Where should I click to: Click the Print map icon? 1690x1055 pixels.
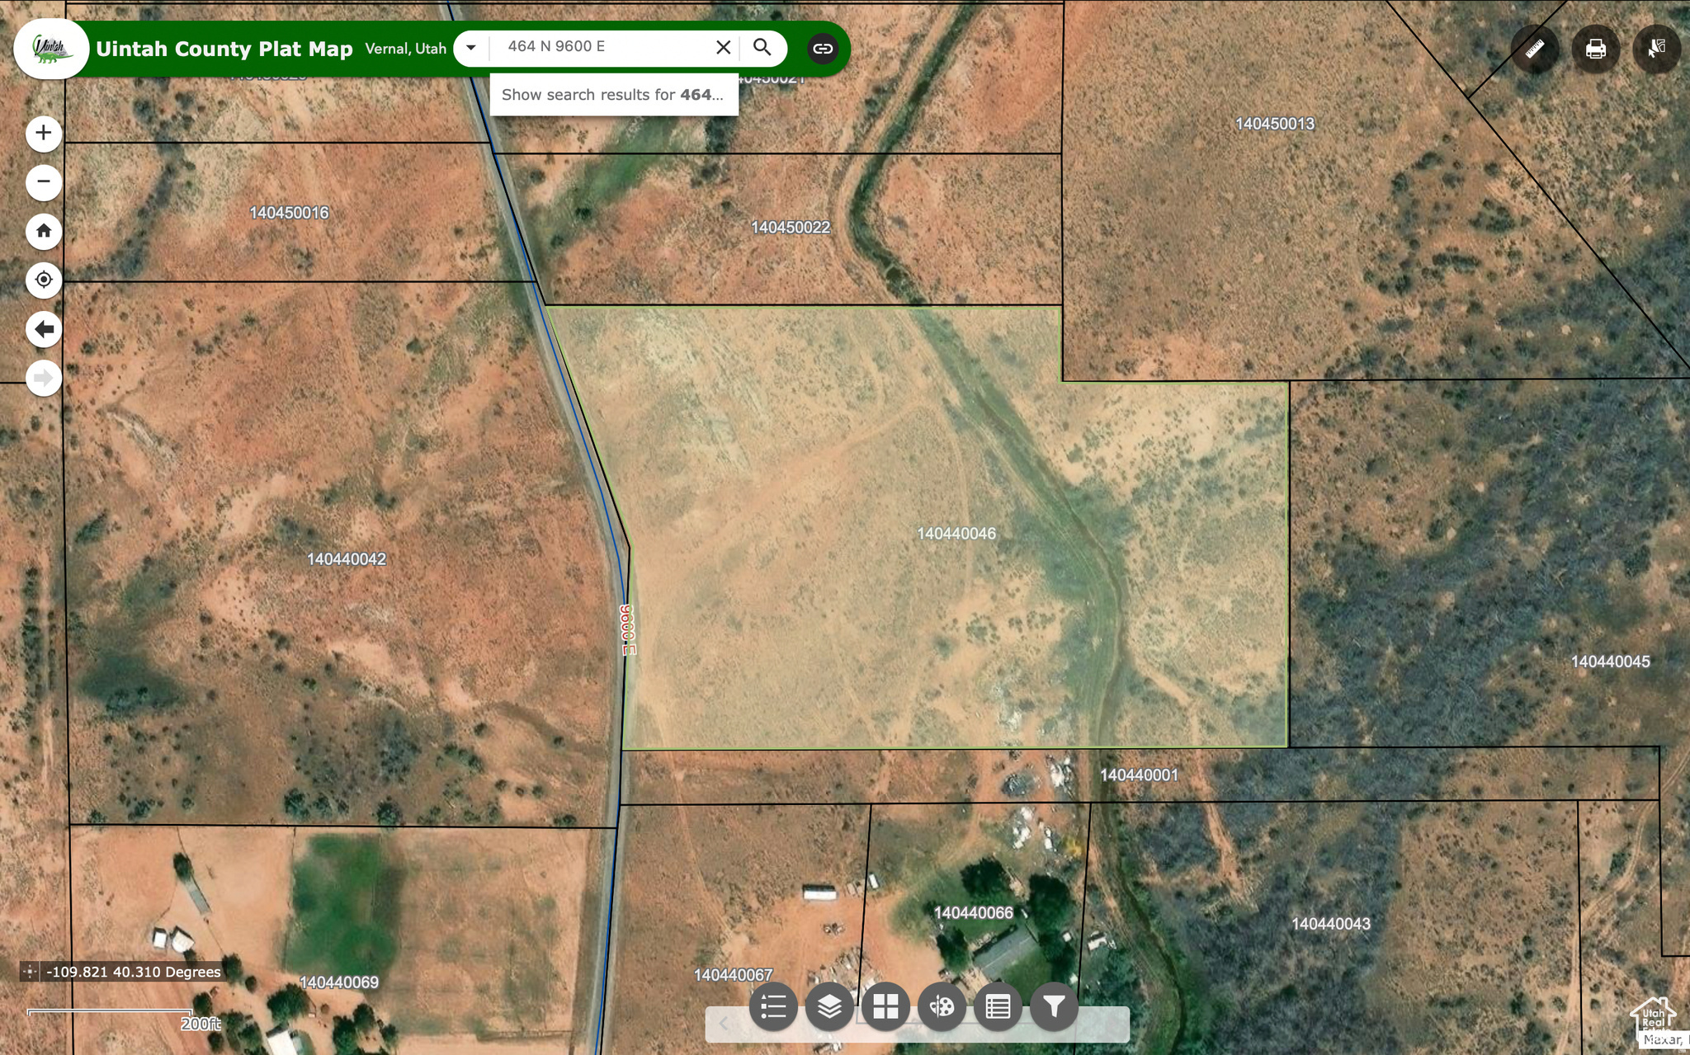[1595, 49]
